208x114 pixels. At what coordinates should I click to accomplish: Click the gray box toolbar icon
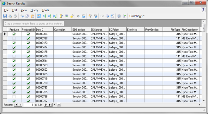pyautogui.click(x=102, y=16)
